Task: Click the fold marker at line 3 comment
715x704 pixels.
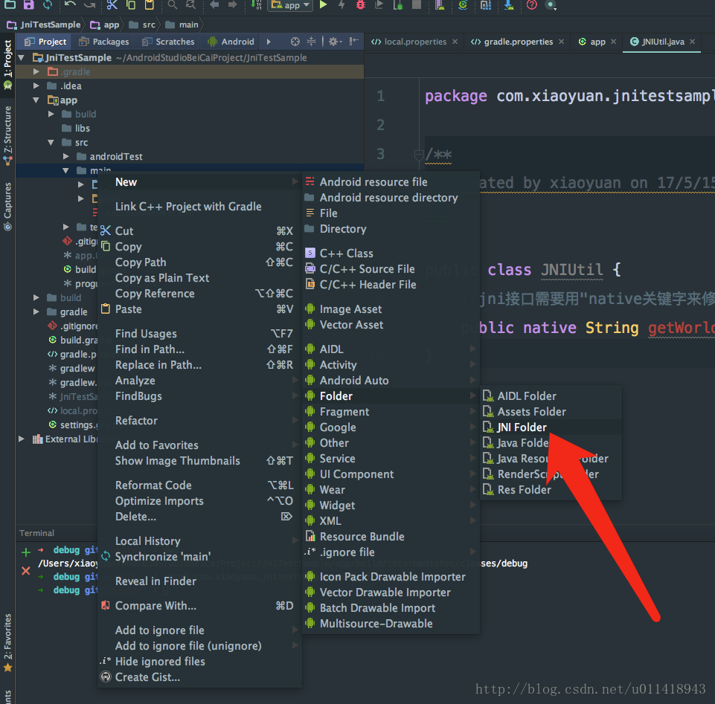Action: tap(418, 155)
